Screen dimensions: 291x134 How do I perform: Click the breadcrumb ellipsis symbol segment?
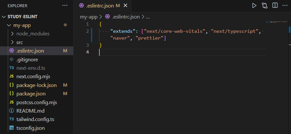(x=148, y=17)
